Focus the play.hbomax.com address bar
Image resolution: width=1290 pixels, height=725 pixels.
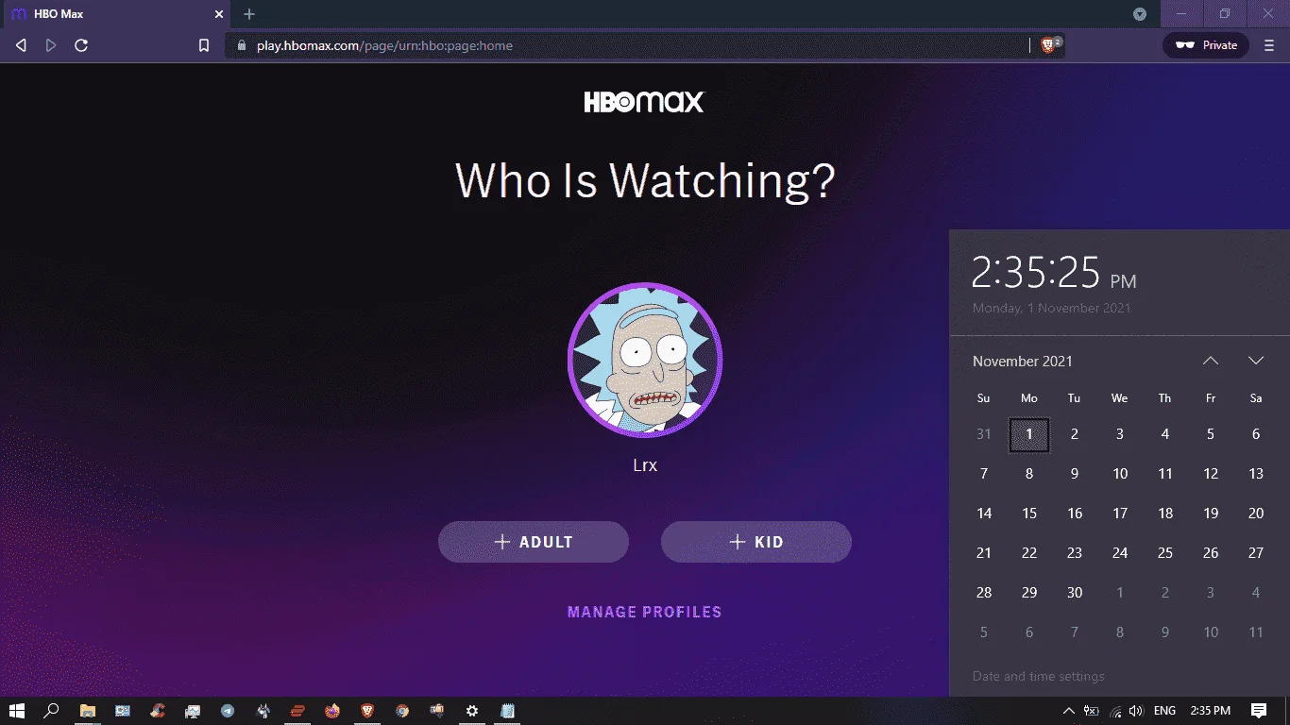pos(628,45)
